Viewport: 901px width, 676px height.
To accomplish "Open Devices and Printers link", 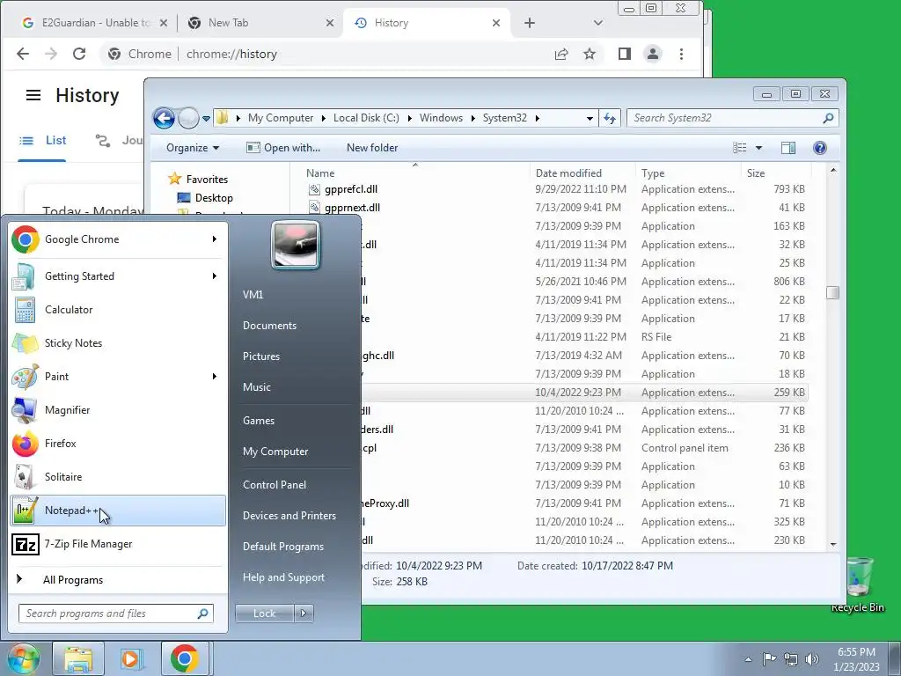I will point(289,516).
